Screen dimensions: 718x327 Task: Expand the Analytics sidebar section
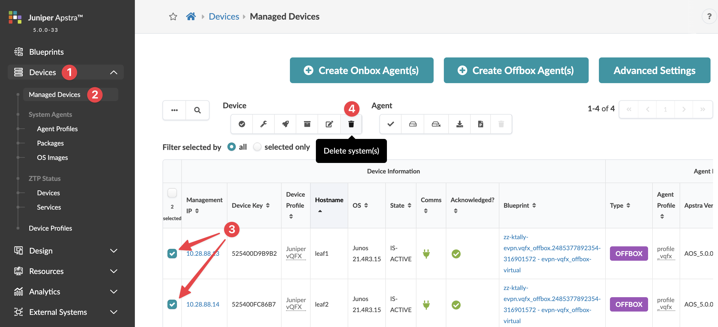[113, 292]
